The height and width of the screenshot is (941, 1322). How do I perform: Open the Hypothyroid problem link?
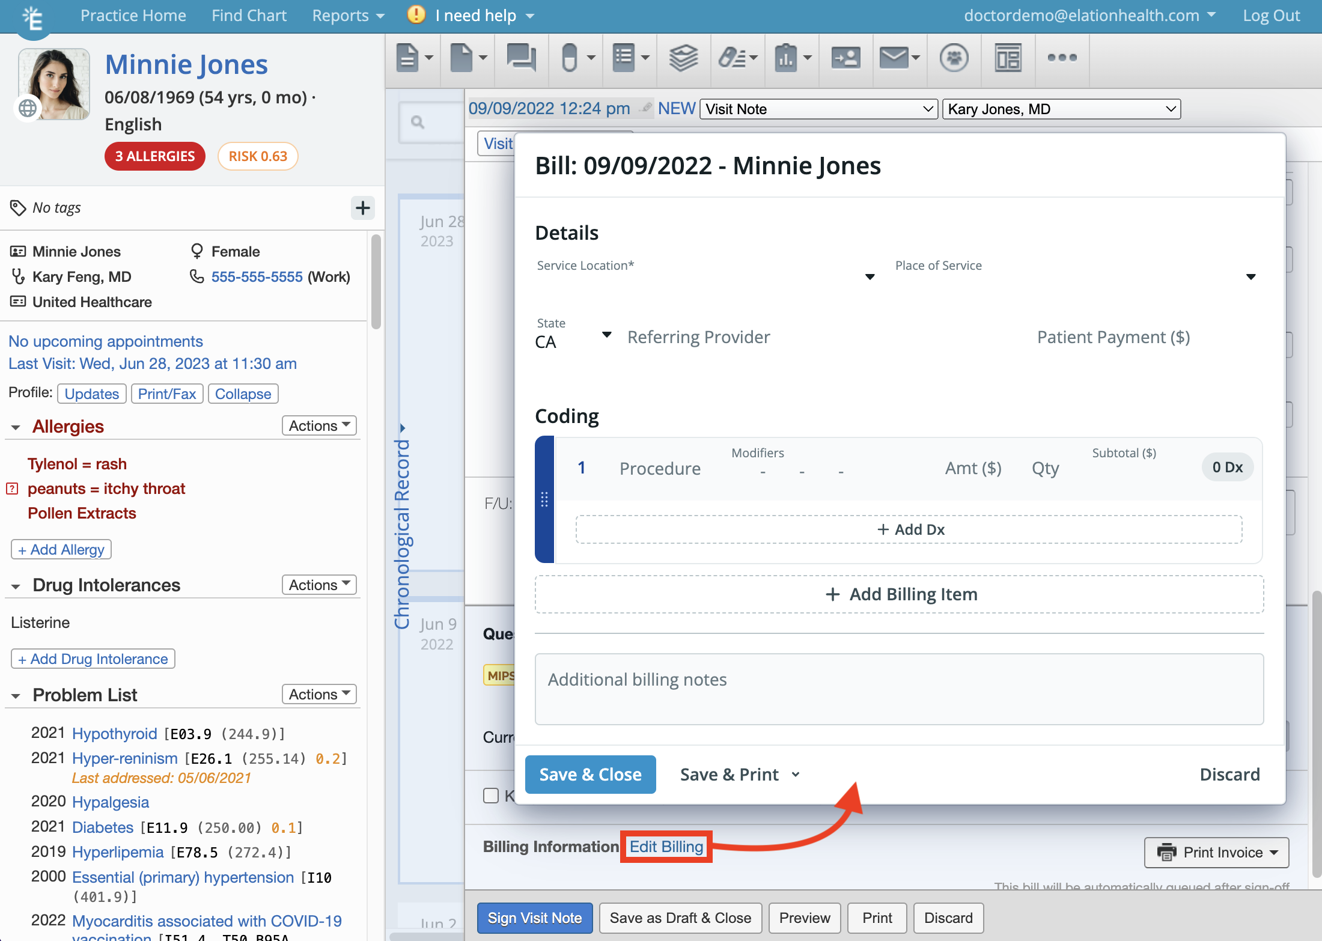click(115, 733)
